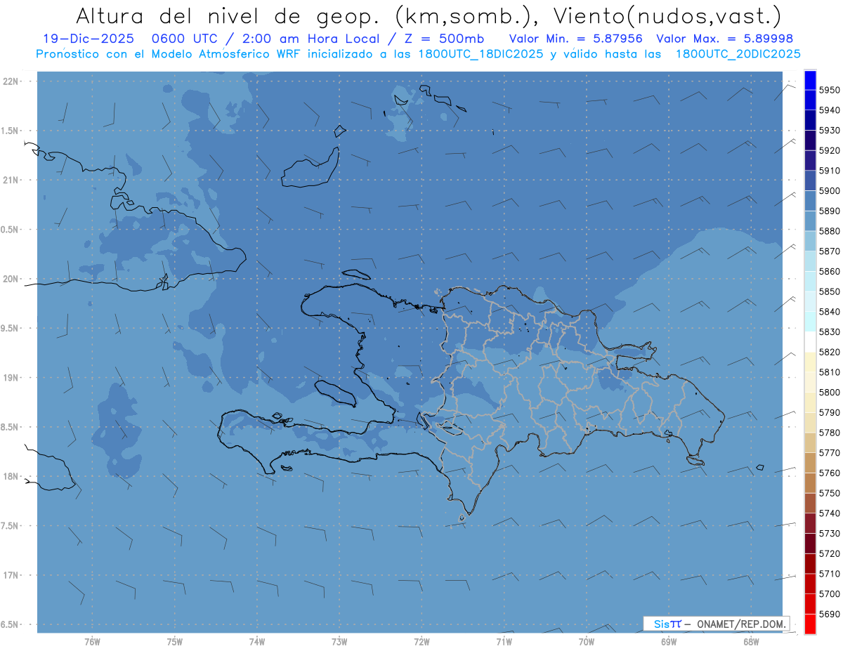This screenshot has width=843, height=651.
Task: Pick the colorbar swatch between 5900 and 5890
Action: pyautogui.click(x=810, y=201)
